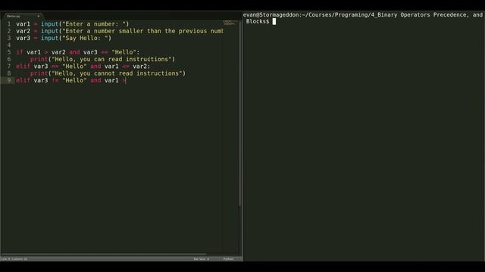Click the "!=" operator on line 9
Viewport: 485px width, 272px height.
click(55, 81)
